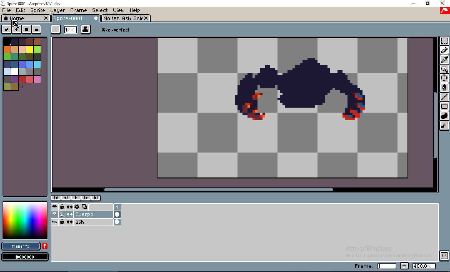
Task: Open the Select menu
Action: (100, 10)
